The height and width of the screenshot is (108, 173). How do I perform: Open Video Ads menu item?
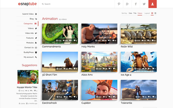tap(29, 33)
